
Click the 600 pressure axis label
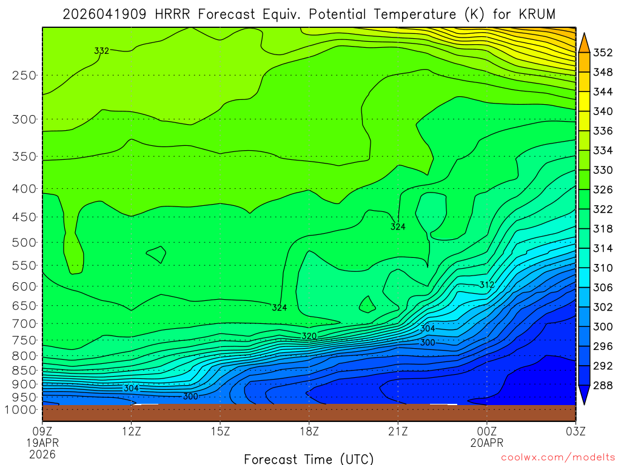click(24, 286)
